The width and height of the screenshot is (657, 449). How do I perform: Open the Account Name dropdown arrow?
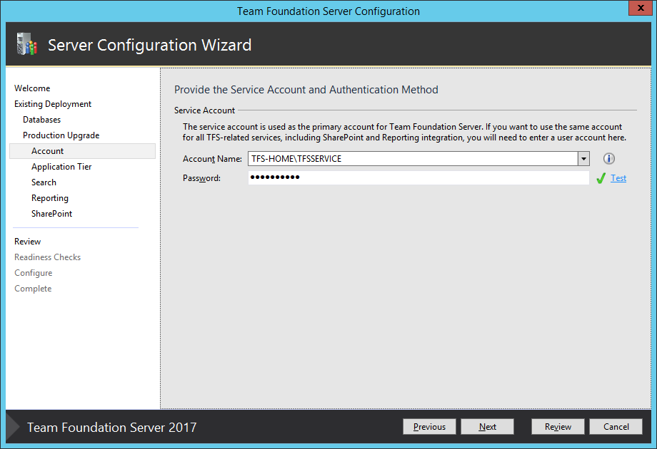(x=583, y=158)
